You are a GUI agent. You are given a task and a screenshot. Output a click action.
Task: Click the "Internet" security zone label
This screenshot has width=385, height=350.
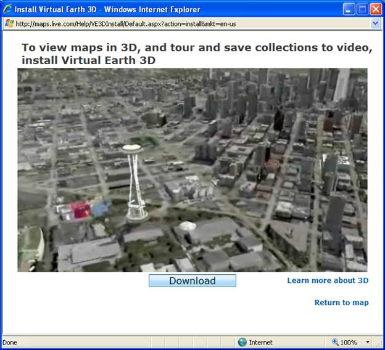point(261,343)
